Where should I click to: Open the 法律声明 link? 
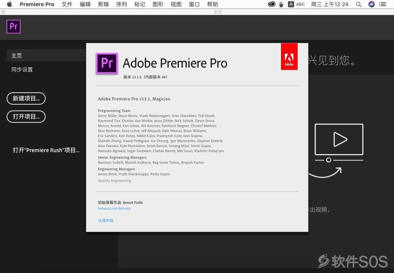click(x=106, y=220)
